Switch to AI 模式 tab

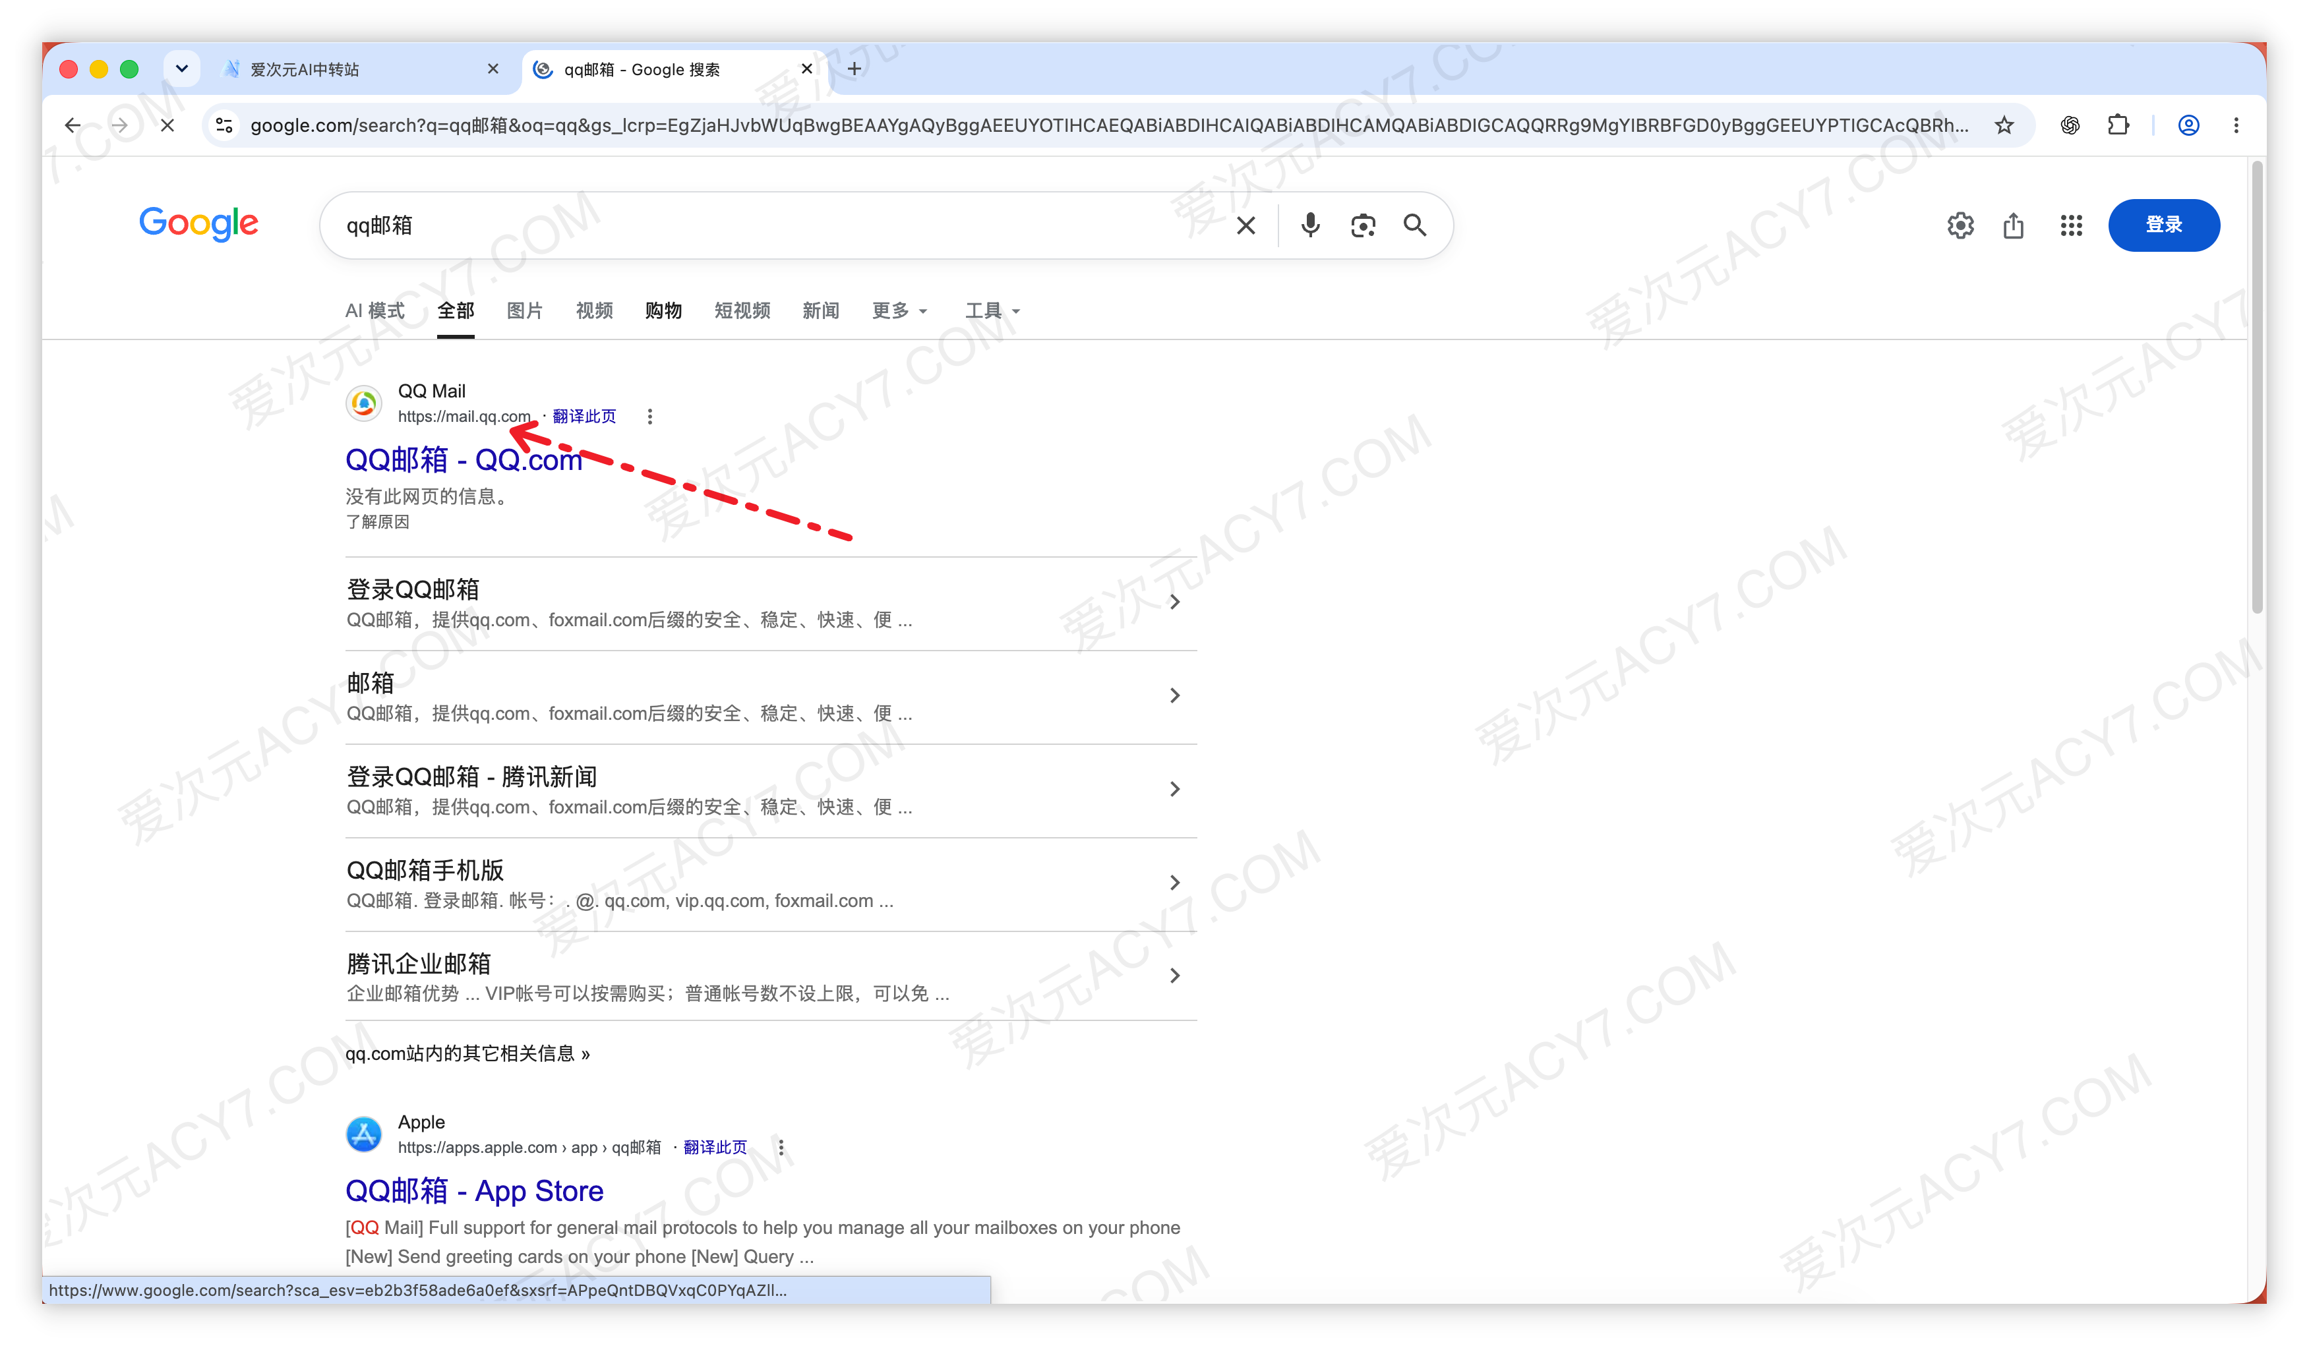click(375, 310)
